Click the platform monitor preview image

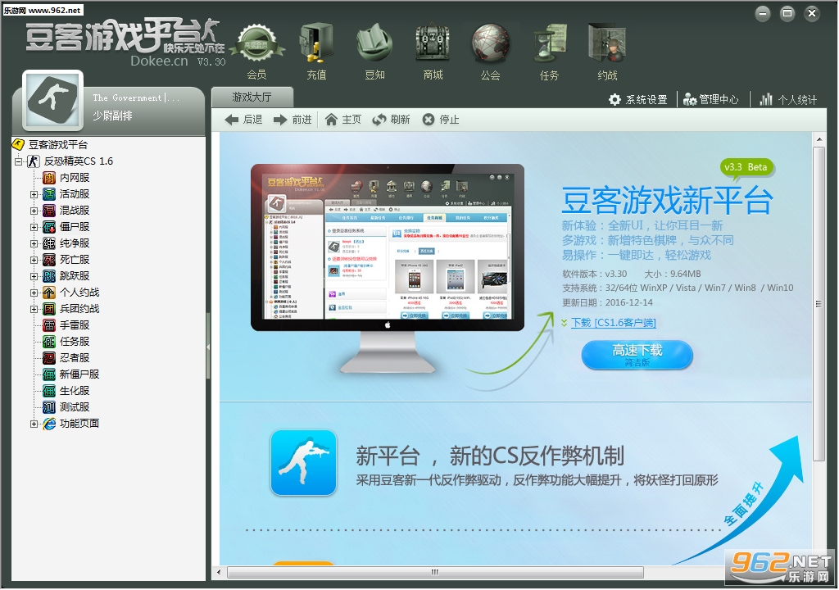(x=388, y=268)
